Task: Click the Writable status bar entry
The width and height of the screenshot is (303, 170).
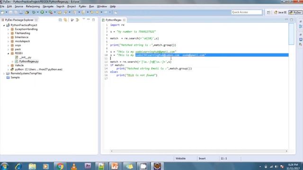Action: (x=180, y=159)
